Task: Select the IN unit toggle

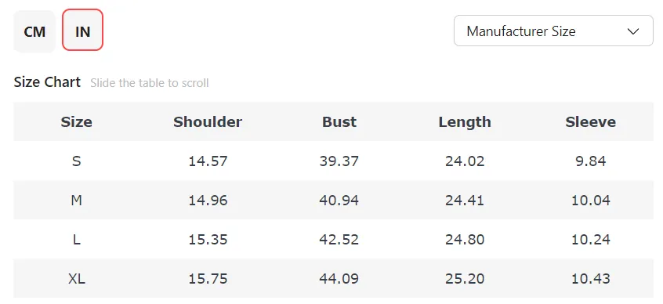Action: coord(83,30)
